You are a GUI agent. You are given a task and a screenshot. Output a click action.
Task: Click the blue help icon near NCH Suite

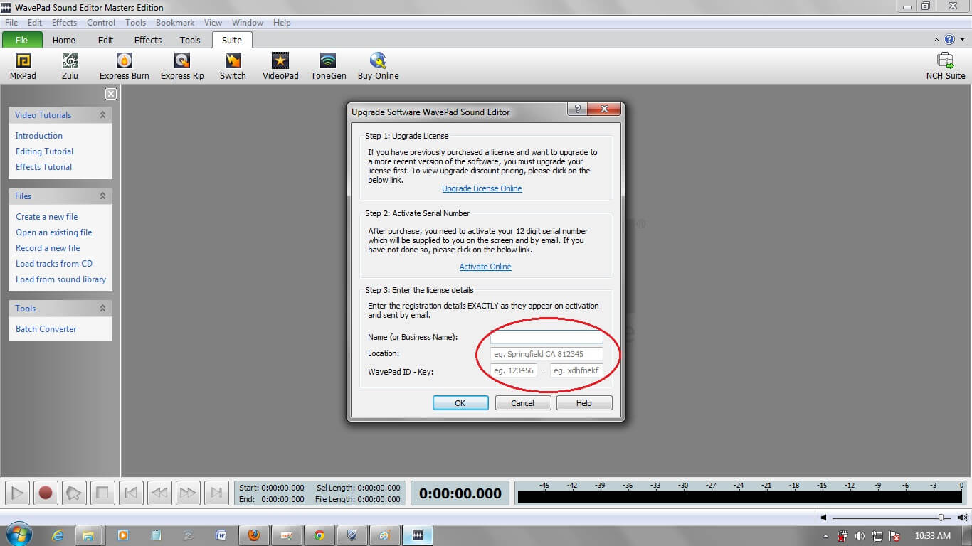pyautogui.click(x=949, y=40)
